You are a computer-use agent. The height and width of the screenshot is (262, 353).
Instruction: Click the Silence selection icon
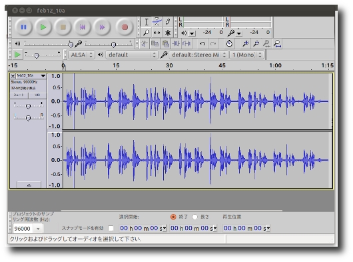tap(186, 43)
